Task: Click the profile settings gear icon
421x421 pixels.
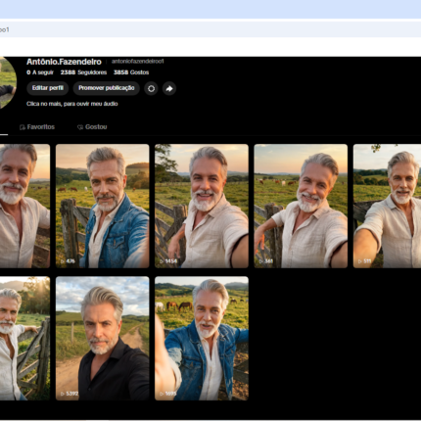Action: [x=151, y=88]
